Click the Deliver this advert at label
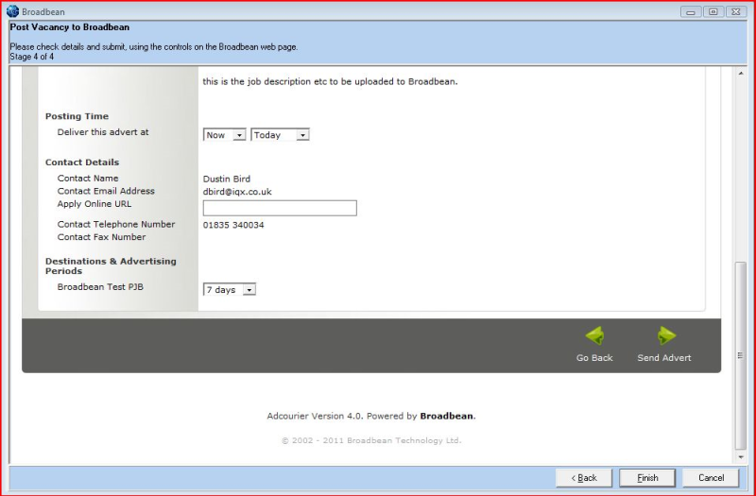Screen dimensions: 756x496 click(x=103, y=132)
